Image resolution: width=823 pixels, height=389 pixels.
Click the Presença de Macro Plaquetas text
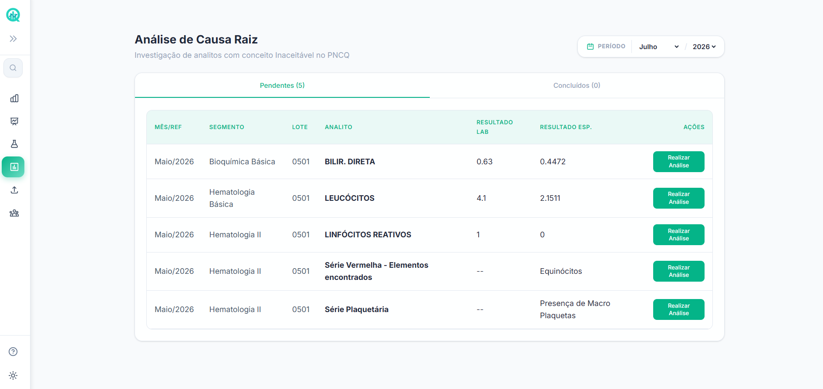tap(575, 309)
